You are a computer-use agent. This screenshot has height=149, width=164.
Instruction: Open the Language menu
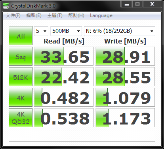coord(101,15)
